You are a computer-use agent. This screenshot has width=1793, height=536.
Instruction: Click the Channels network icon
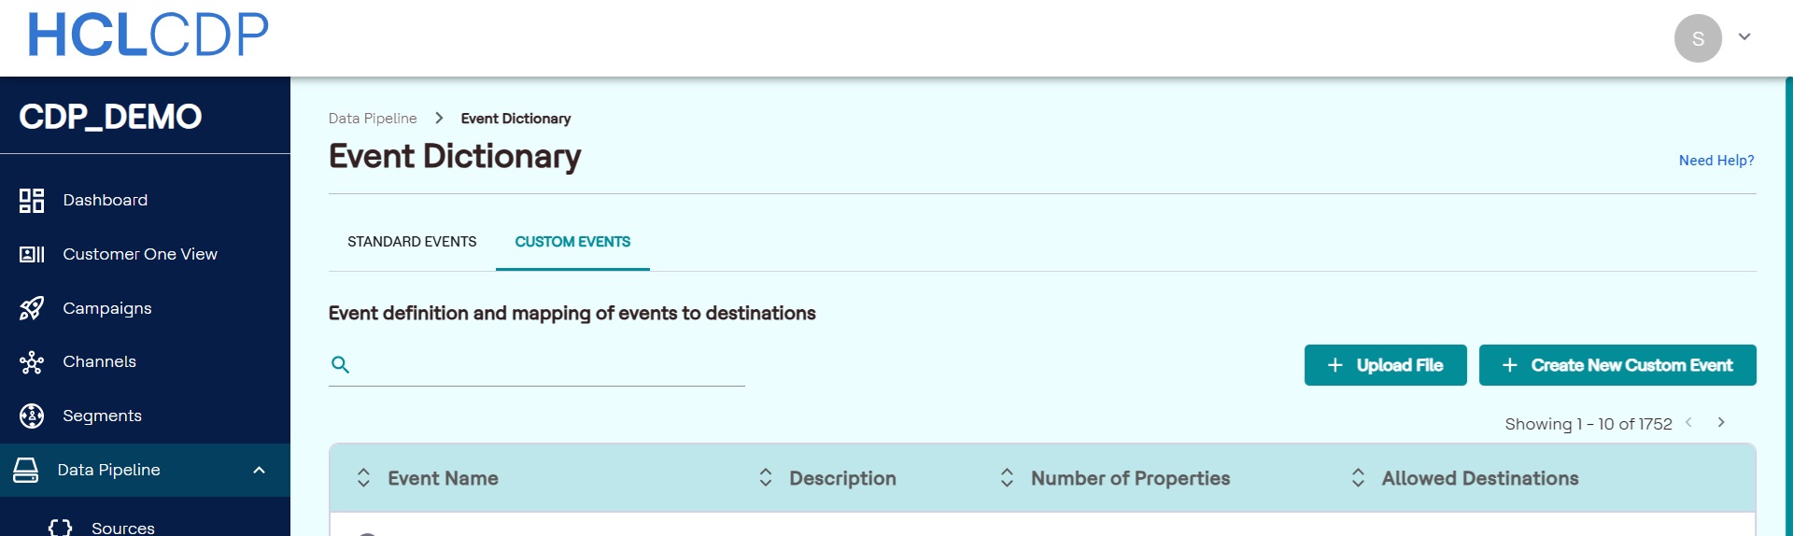click(x=32, y=362)
